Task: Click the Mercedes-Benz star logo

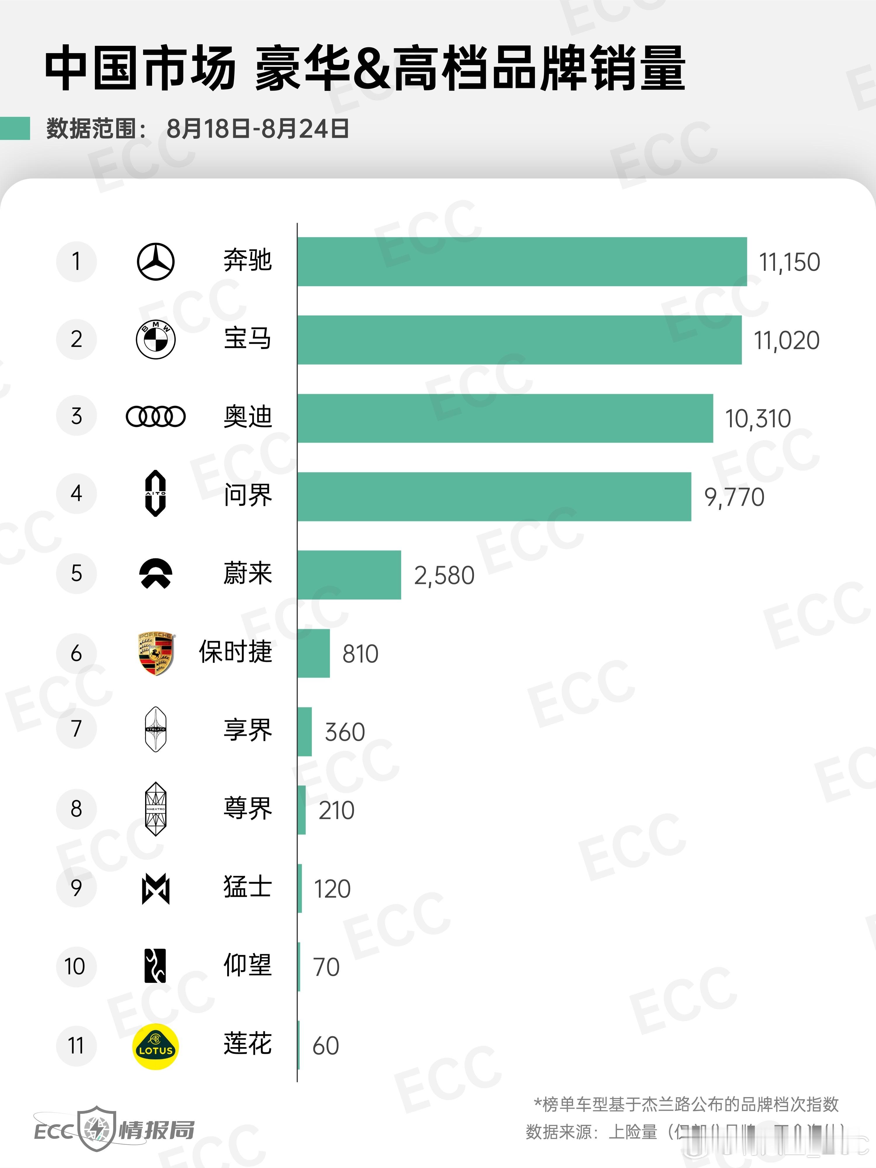Action: coord(156,262)
